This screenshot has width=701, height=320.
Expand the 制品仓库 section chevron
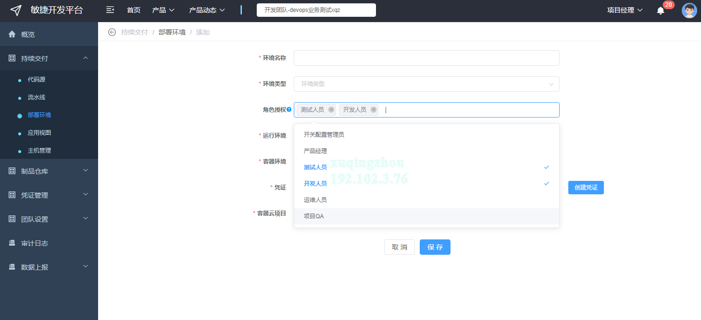pos(86,170)
